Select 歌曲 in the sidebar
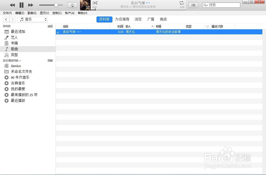266x175 pixels. click(x=28, y=49)
